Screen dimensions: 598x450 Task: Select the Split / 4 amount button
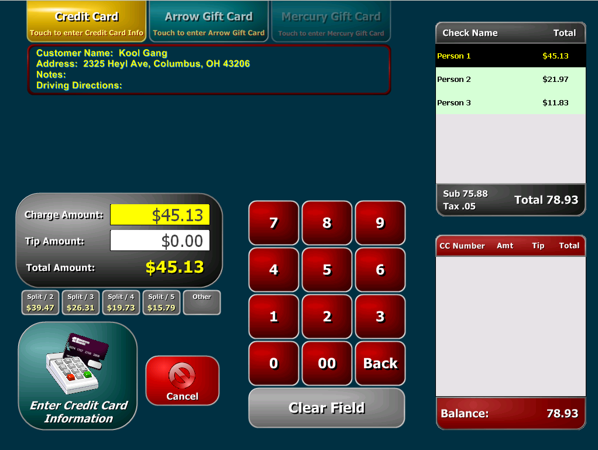coord(121,303)
